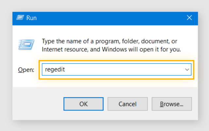Image resolution: width=209 pixels, height=131 pixels.
Task: Click the small Run icon in title bar
Action: [20, 18]
